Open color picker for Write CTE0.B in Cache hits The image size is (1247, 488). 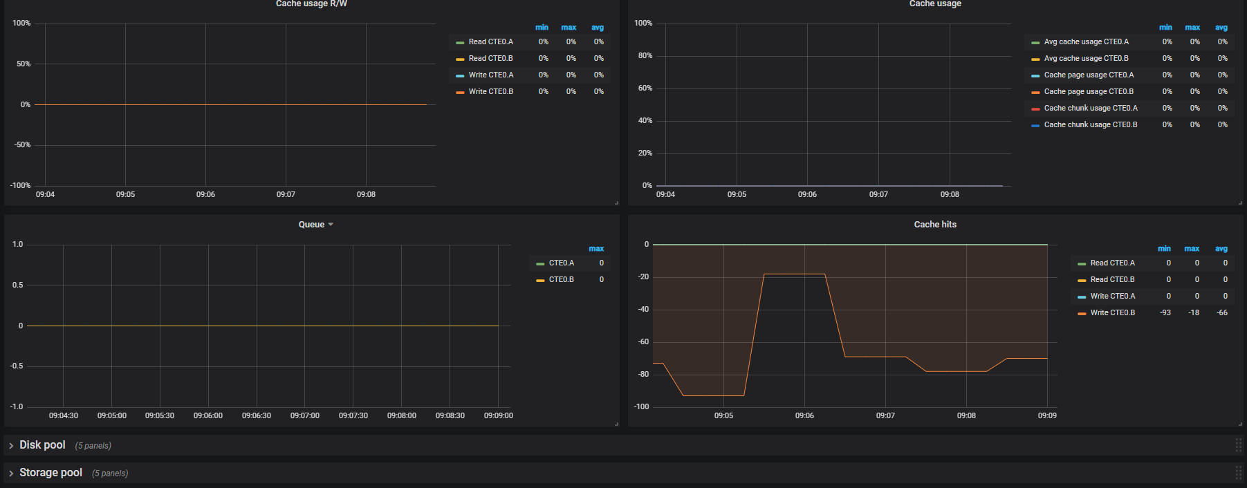[x=1082, y=314]
